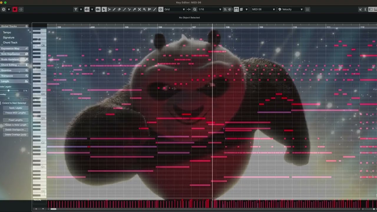Toggle the red Record in Editor button
Screen dimensions: 377x212
15,9
